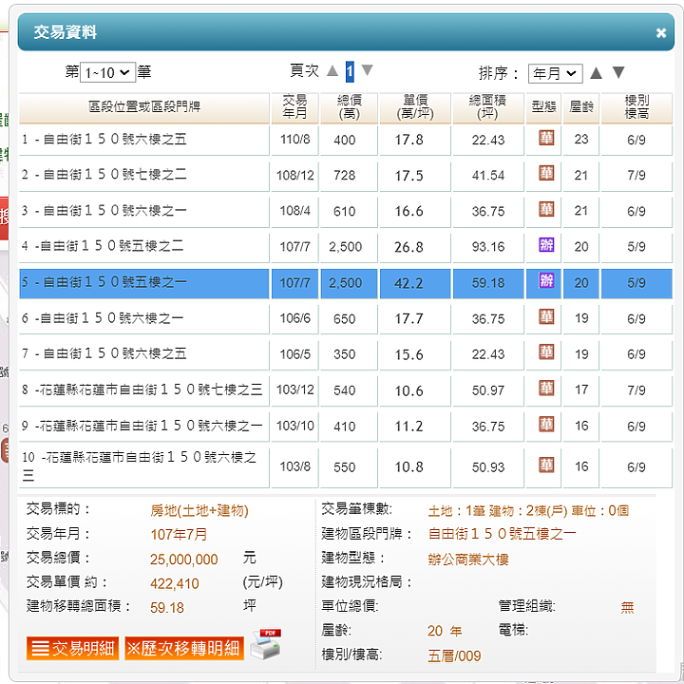Click date cell 108/12
The height and width of the screenshot is (684, 684).
click(294, 176)
